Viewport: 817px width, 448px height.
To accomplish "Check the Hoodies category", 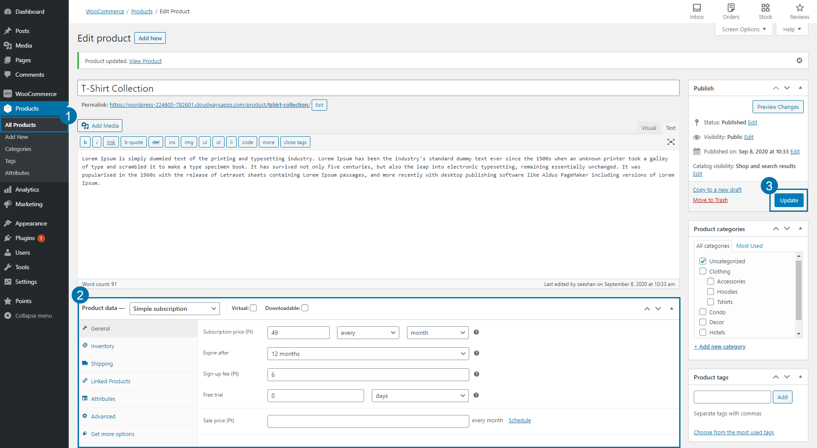I will pyautogui.click(x=711, y=292).
